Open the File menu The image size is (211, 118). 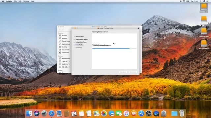point(15,1)
